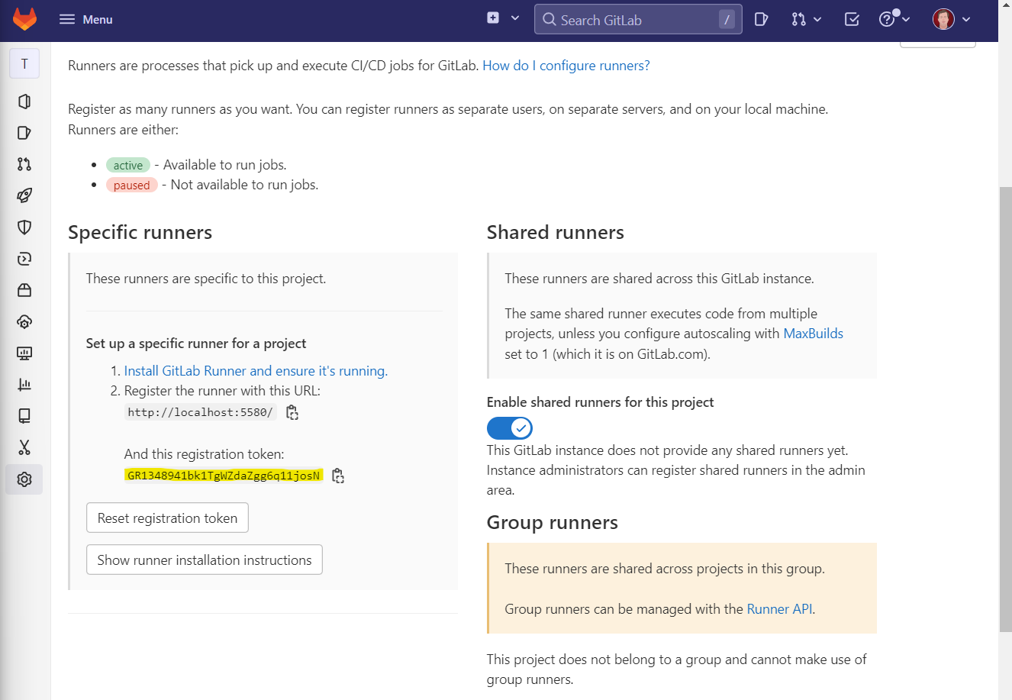Open Security & Compliance shield icon
Screen dimensions: 1012x700
coord(24,227)
